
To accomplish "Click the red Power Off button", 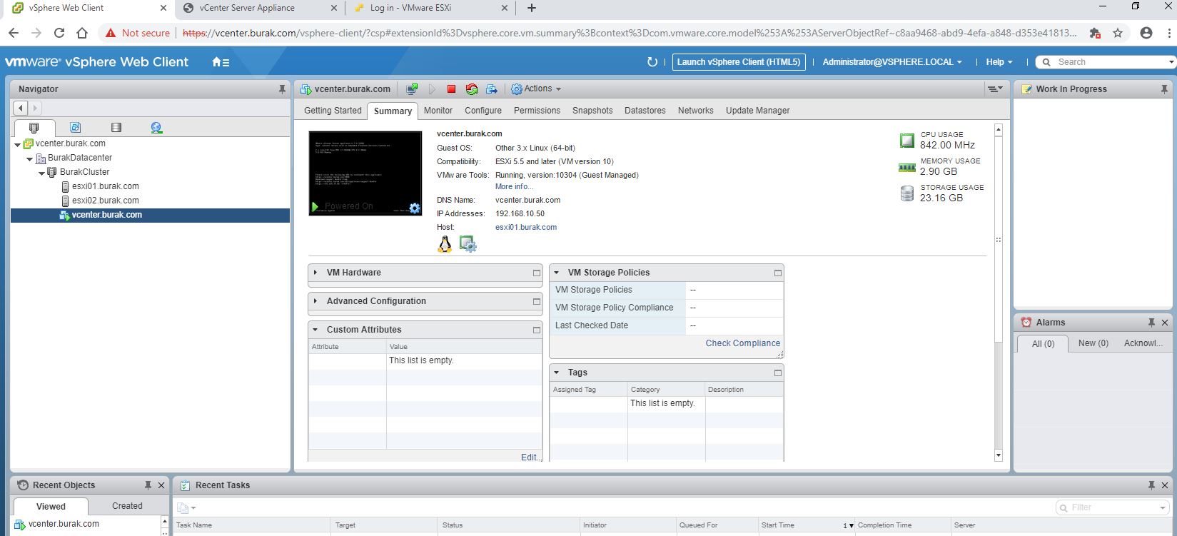I will tap(451, 89).
